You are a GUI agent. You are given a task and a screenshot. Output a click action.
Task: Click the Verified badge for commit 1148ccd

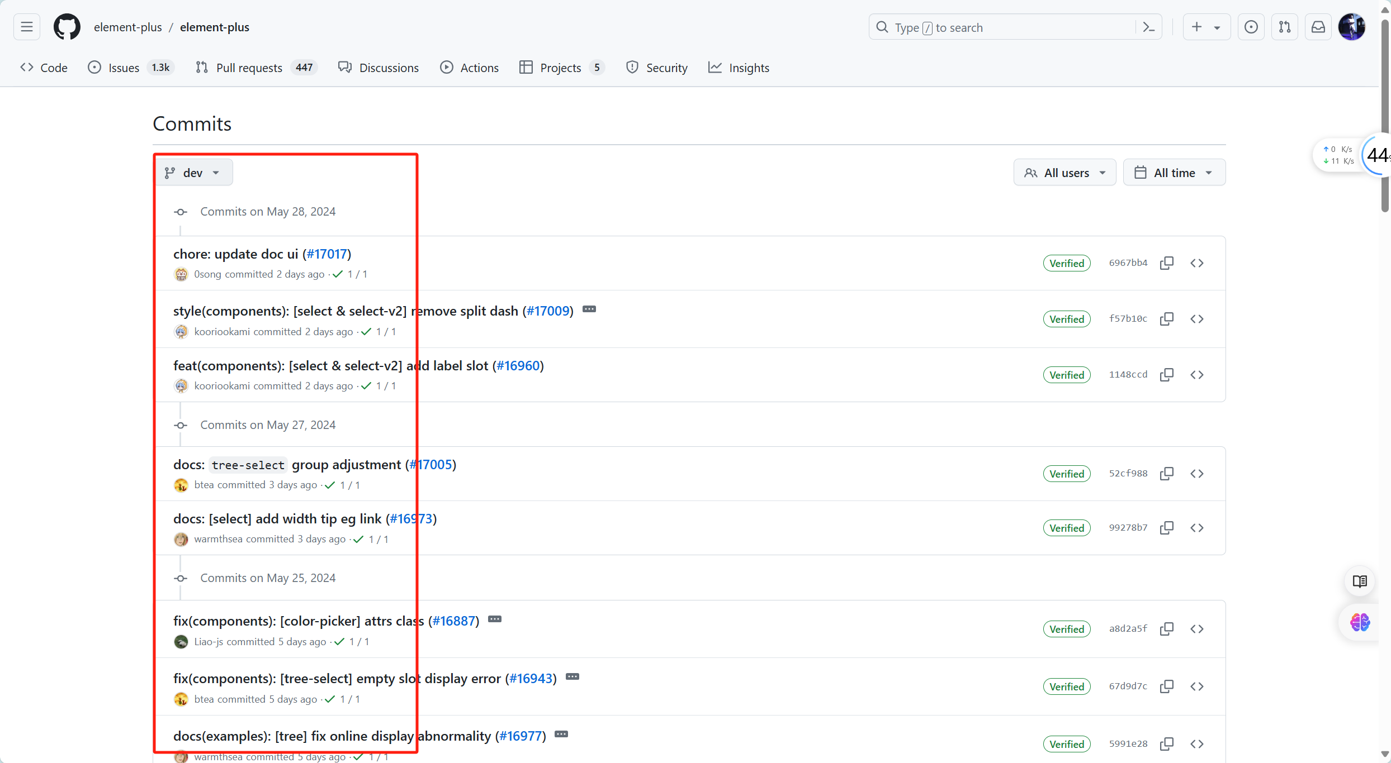[x=1066, y=375]
